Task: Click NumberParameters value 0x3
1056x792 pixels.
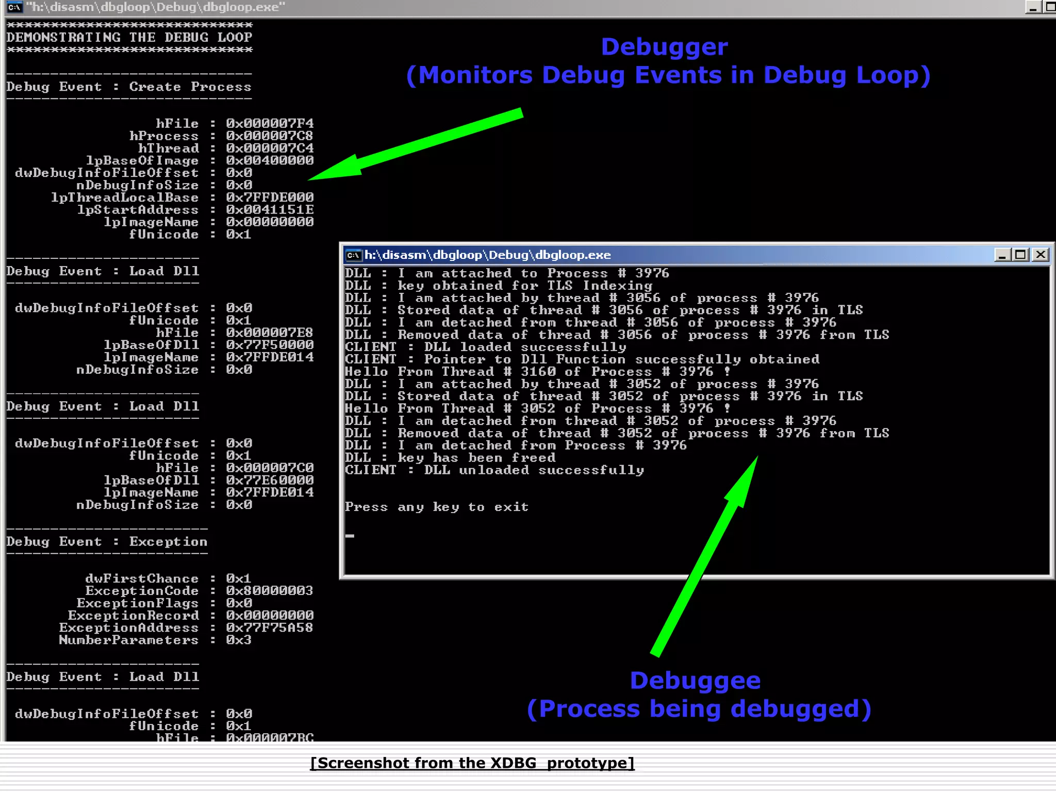Action: 239,640
